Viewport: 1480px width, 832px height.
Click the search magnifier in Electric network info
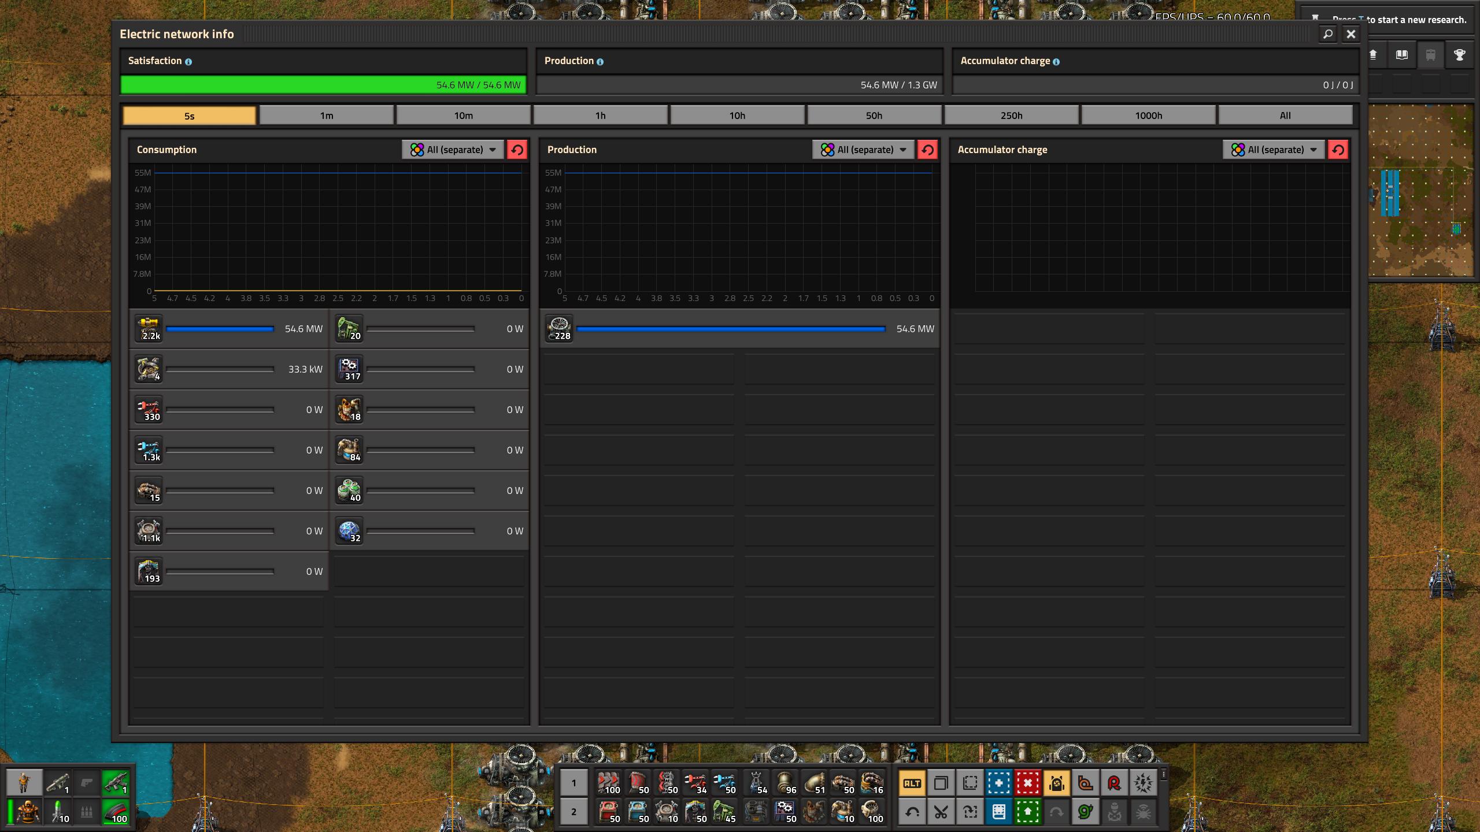1328,34
